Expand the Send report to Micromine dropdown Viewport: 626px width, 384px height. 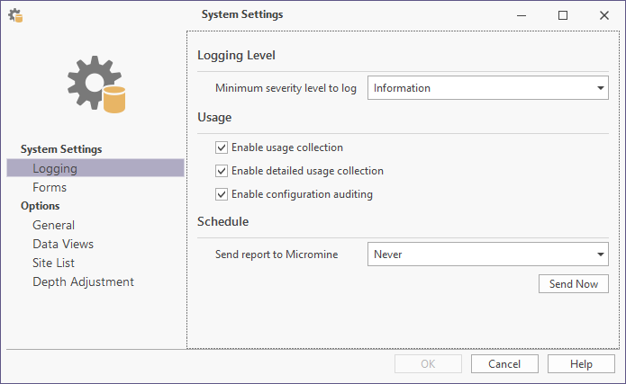tap(600, 254)
